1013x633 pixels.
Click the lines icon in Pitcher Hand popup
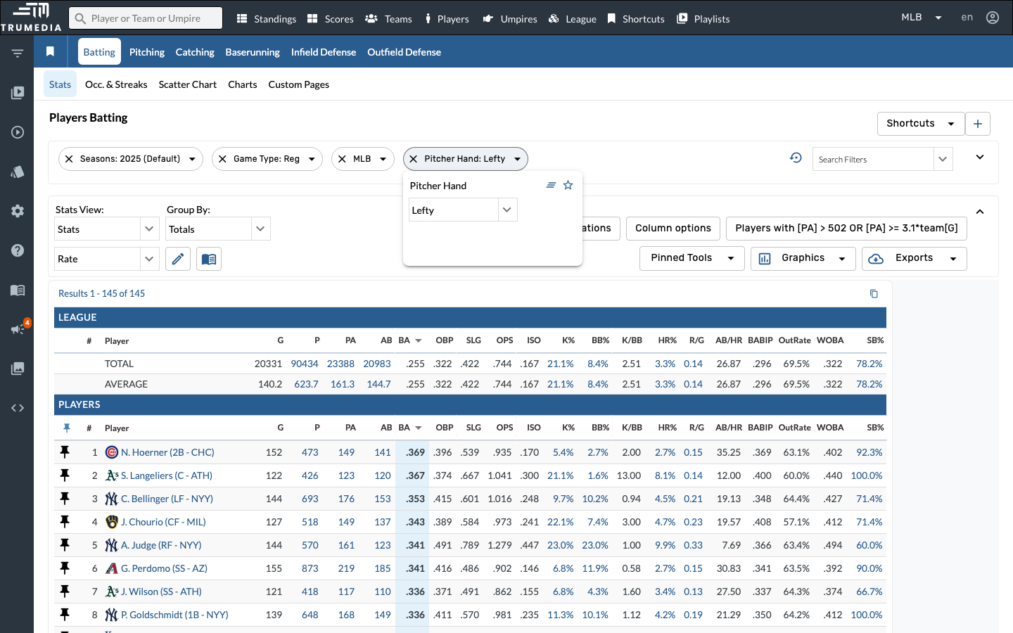tap(551, 185)
